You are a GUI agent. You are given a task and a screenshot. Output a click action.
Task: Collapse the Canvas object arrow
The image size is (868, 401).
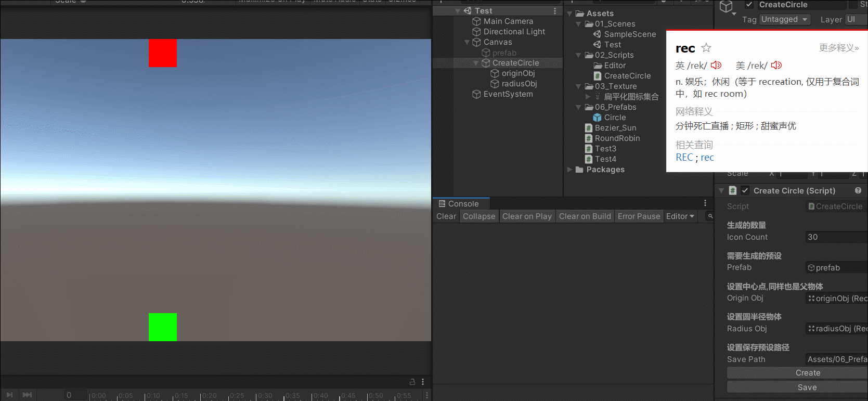pyautogui.click(x=467, y=42)
